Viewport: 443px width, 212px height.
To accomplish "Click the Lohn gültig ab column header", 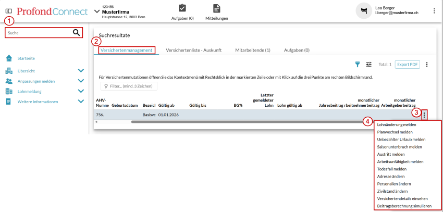I will [x=290, y=106].
